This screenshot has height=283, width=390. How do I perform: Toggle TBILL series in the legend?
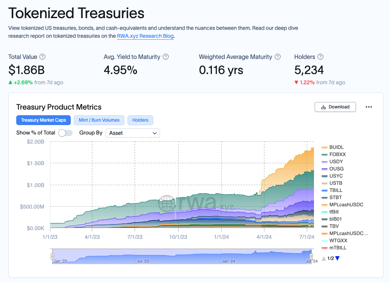coord(332,190)
